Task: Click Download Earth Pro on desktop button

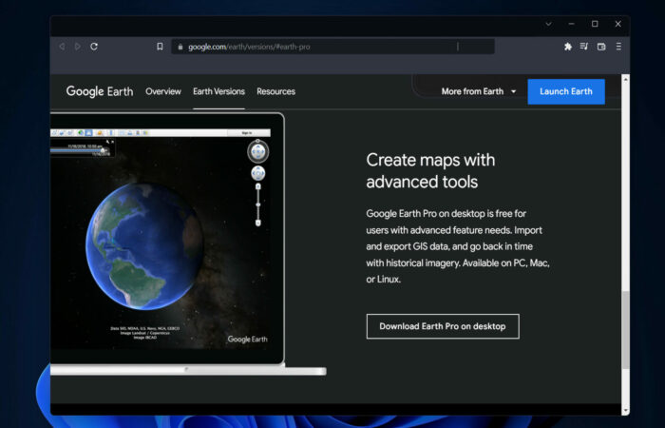Action: (x=443, y=326)
